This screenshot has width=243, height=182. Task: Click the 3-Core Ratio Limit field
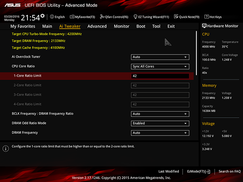[160, 95]
